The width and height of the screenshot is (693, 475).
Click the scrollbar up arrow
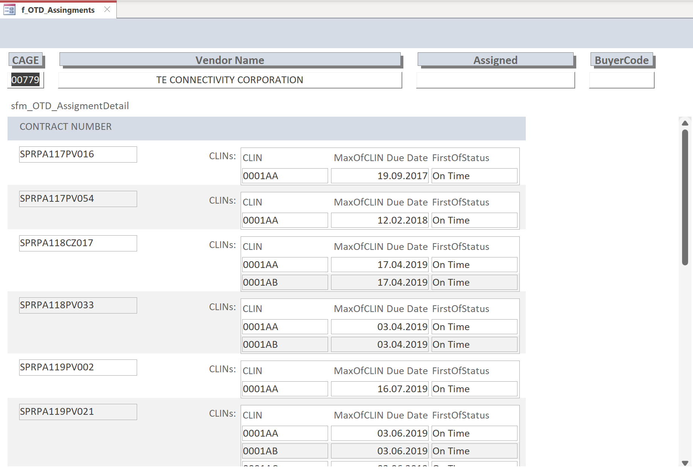685,123
